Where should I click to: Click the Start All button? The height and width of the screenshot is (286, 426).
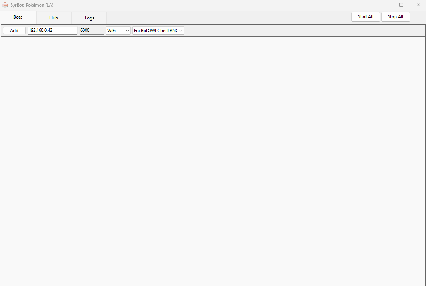[365, 17]
